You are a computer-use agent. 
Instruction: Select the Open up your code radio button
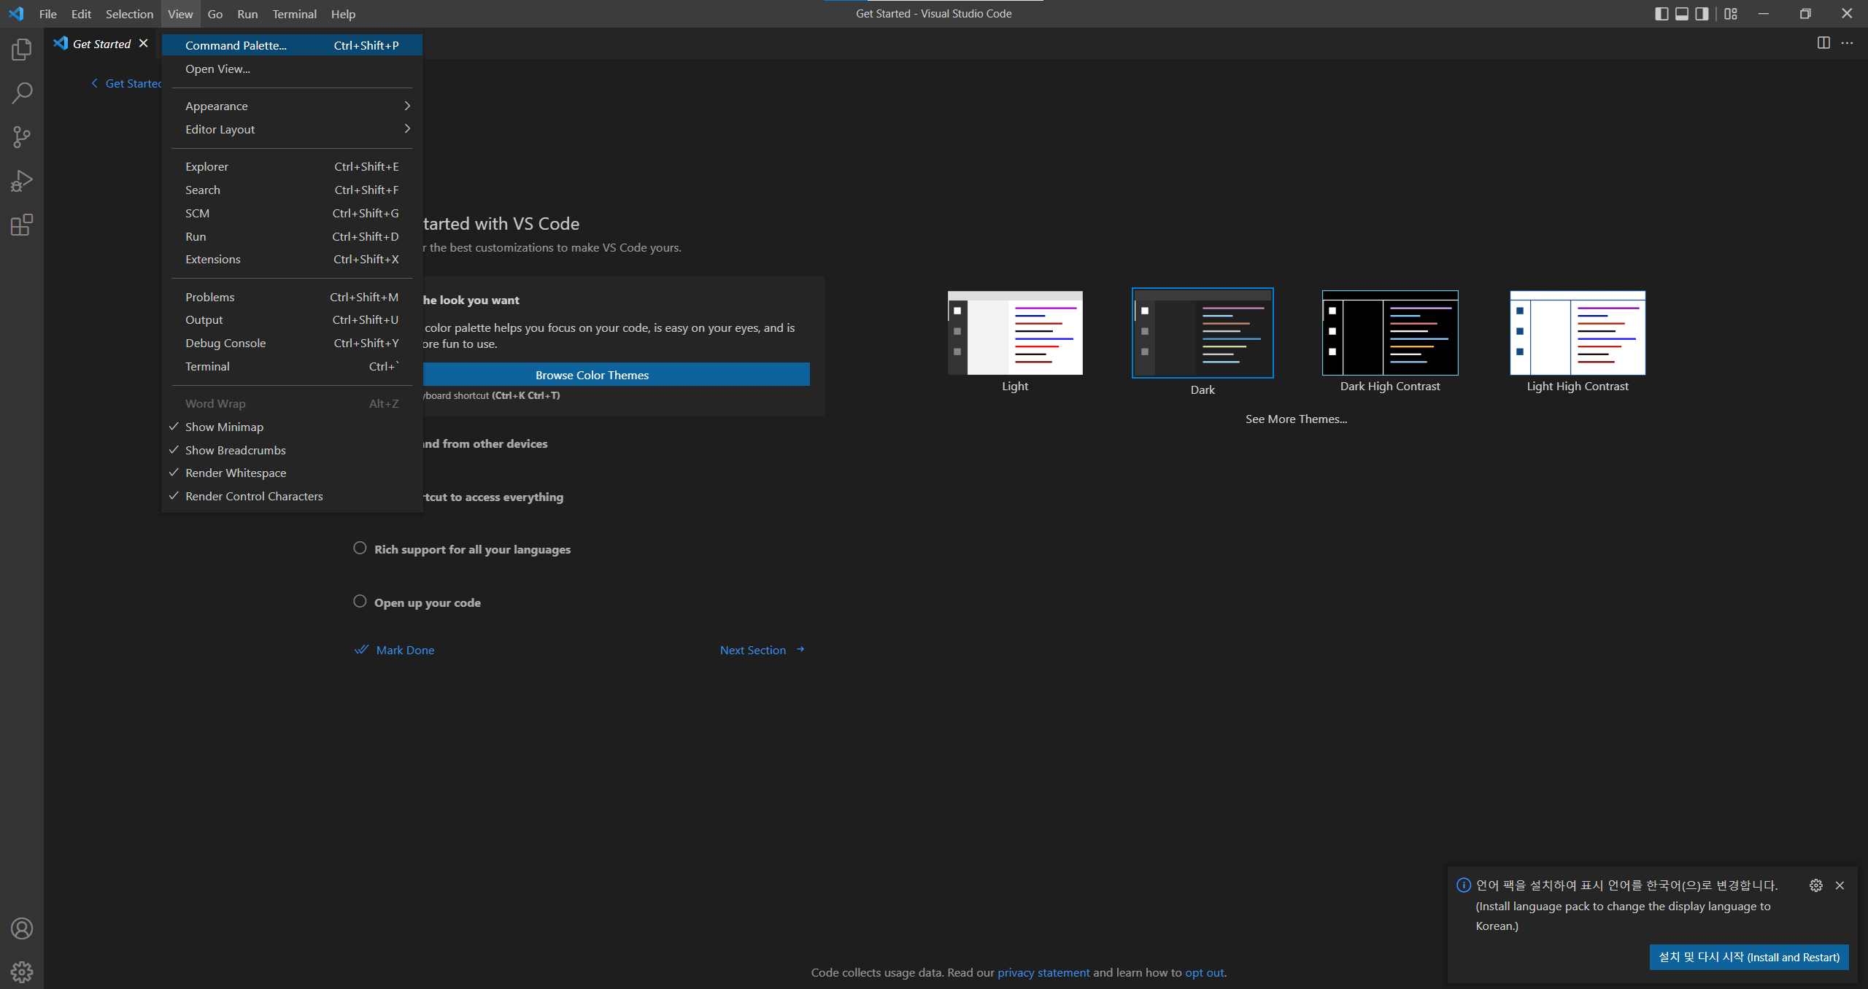coord(360,601)
